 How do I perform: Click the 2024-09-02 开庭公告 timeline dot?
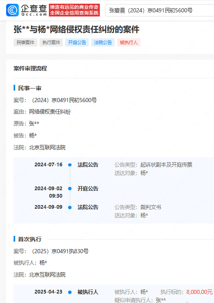[x=70, y=189]
